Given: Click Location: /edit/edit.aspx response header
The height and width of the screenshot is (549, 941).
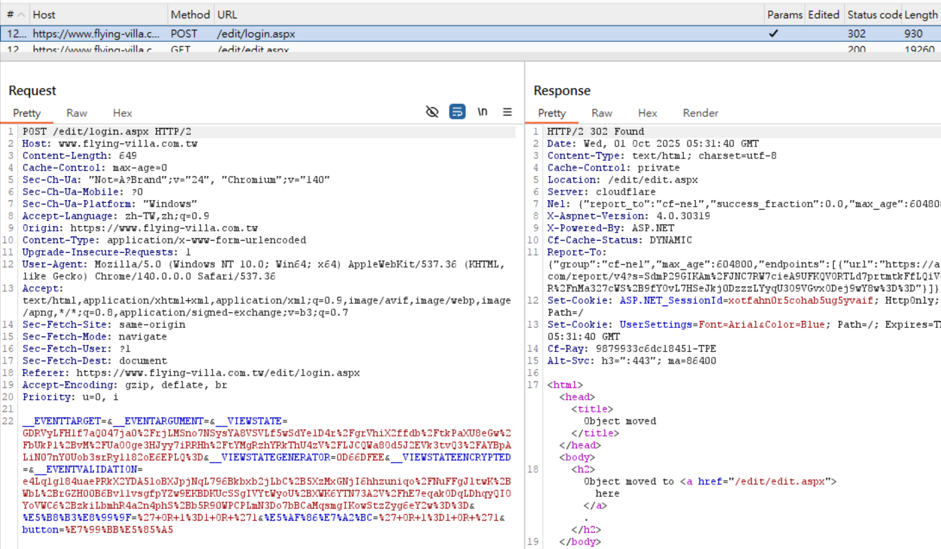Looking at the screenshot, I should pyautogui.click(x=623, y=180).
